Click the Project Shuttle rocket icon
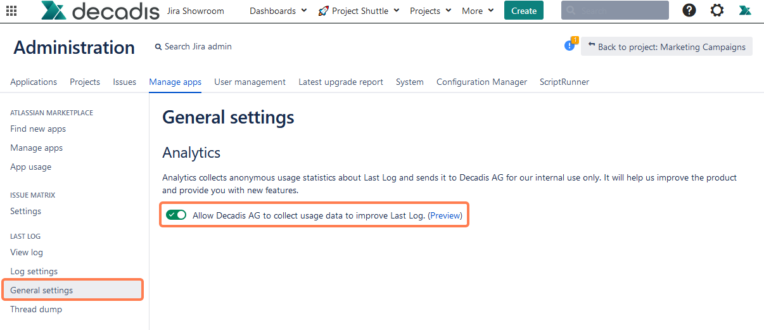 tap(323, 11)
